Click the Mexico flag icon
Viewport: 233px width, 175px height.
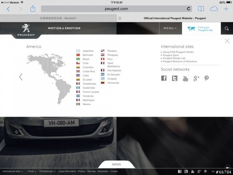click(78, 104)
